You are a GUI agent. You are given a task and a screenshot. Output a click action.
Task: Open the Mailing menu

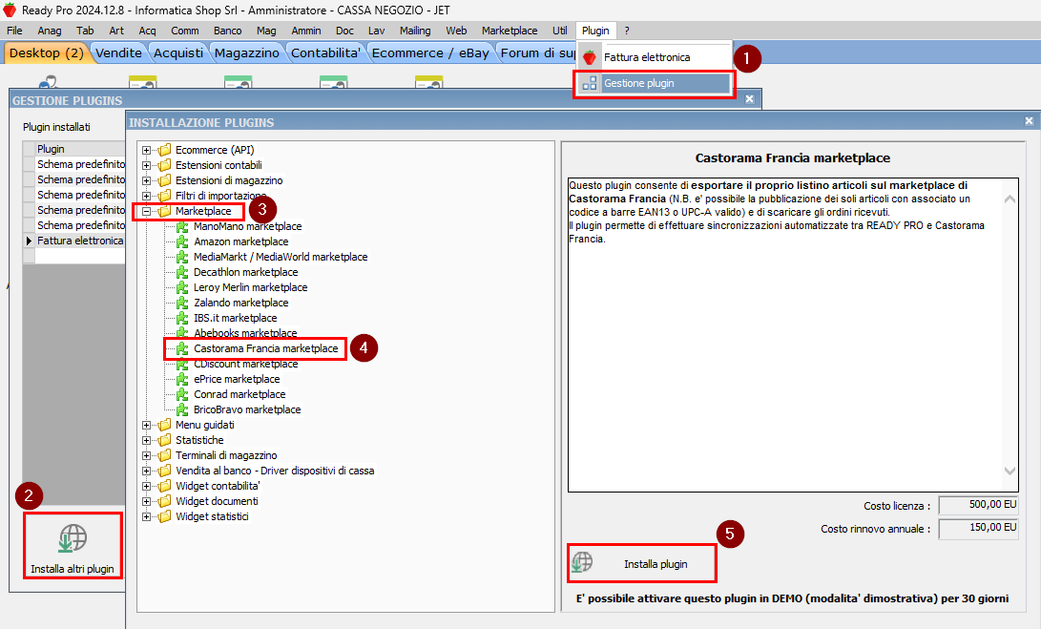(415, 31)
